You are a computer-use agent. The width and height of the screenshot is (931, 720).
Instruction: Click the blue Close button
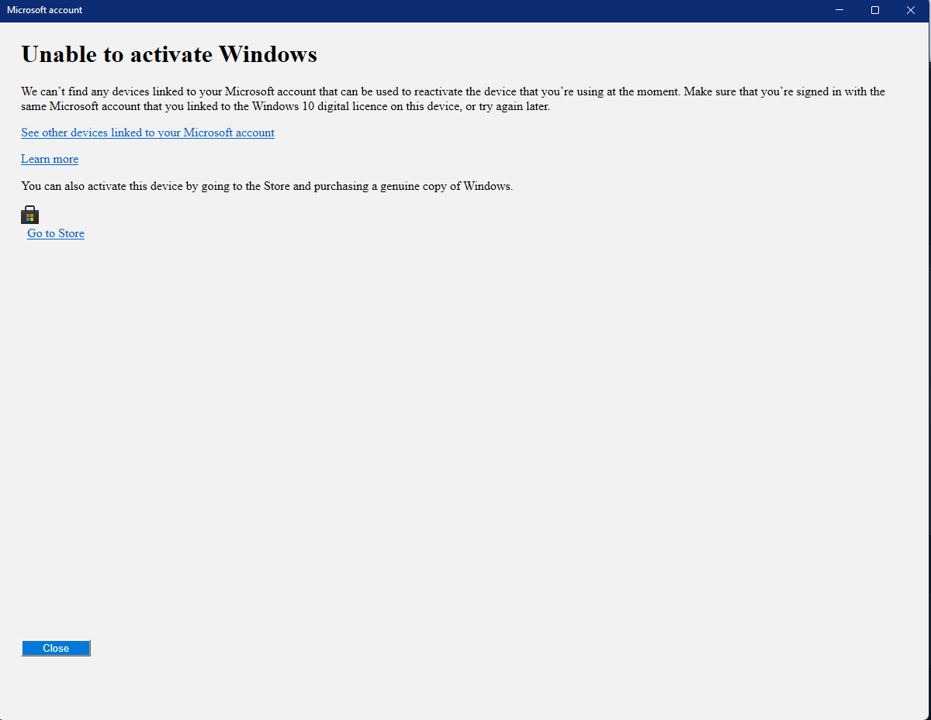point(56,648)
